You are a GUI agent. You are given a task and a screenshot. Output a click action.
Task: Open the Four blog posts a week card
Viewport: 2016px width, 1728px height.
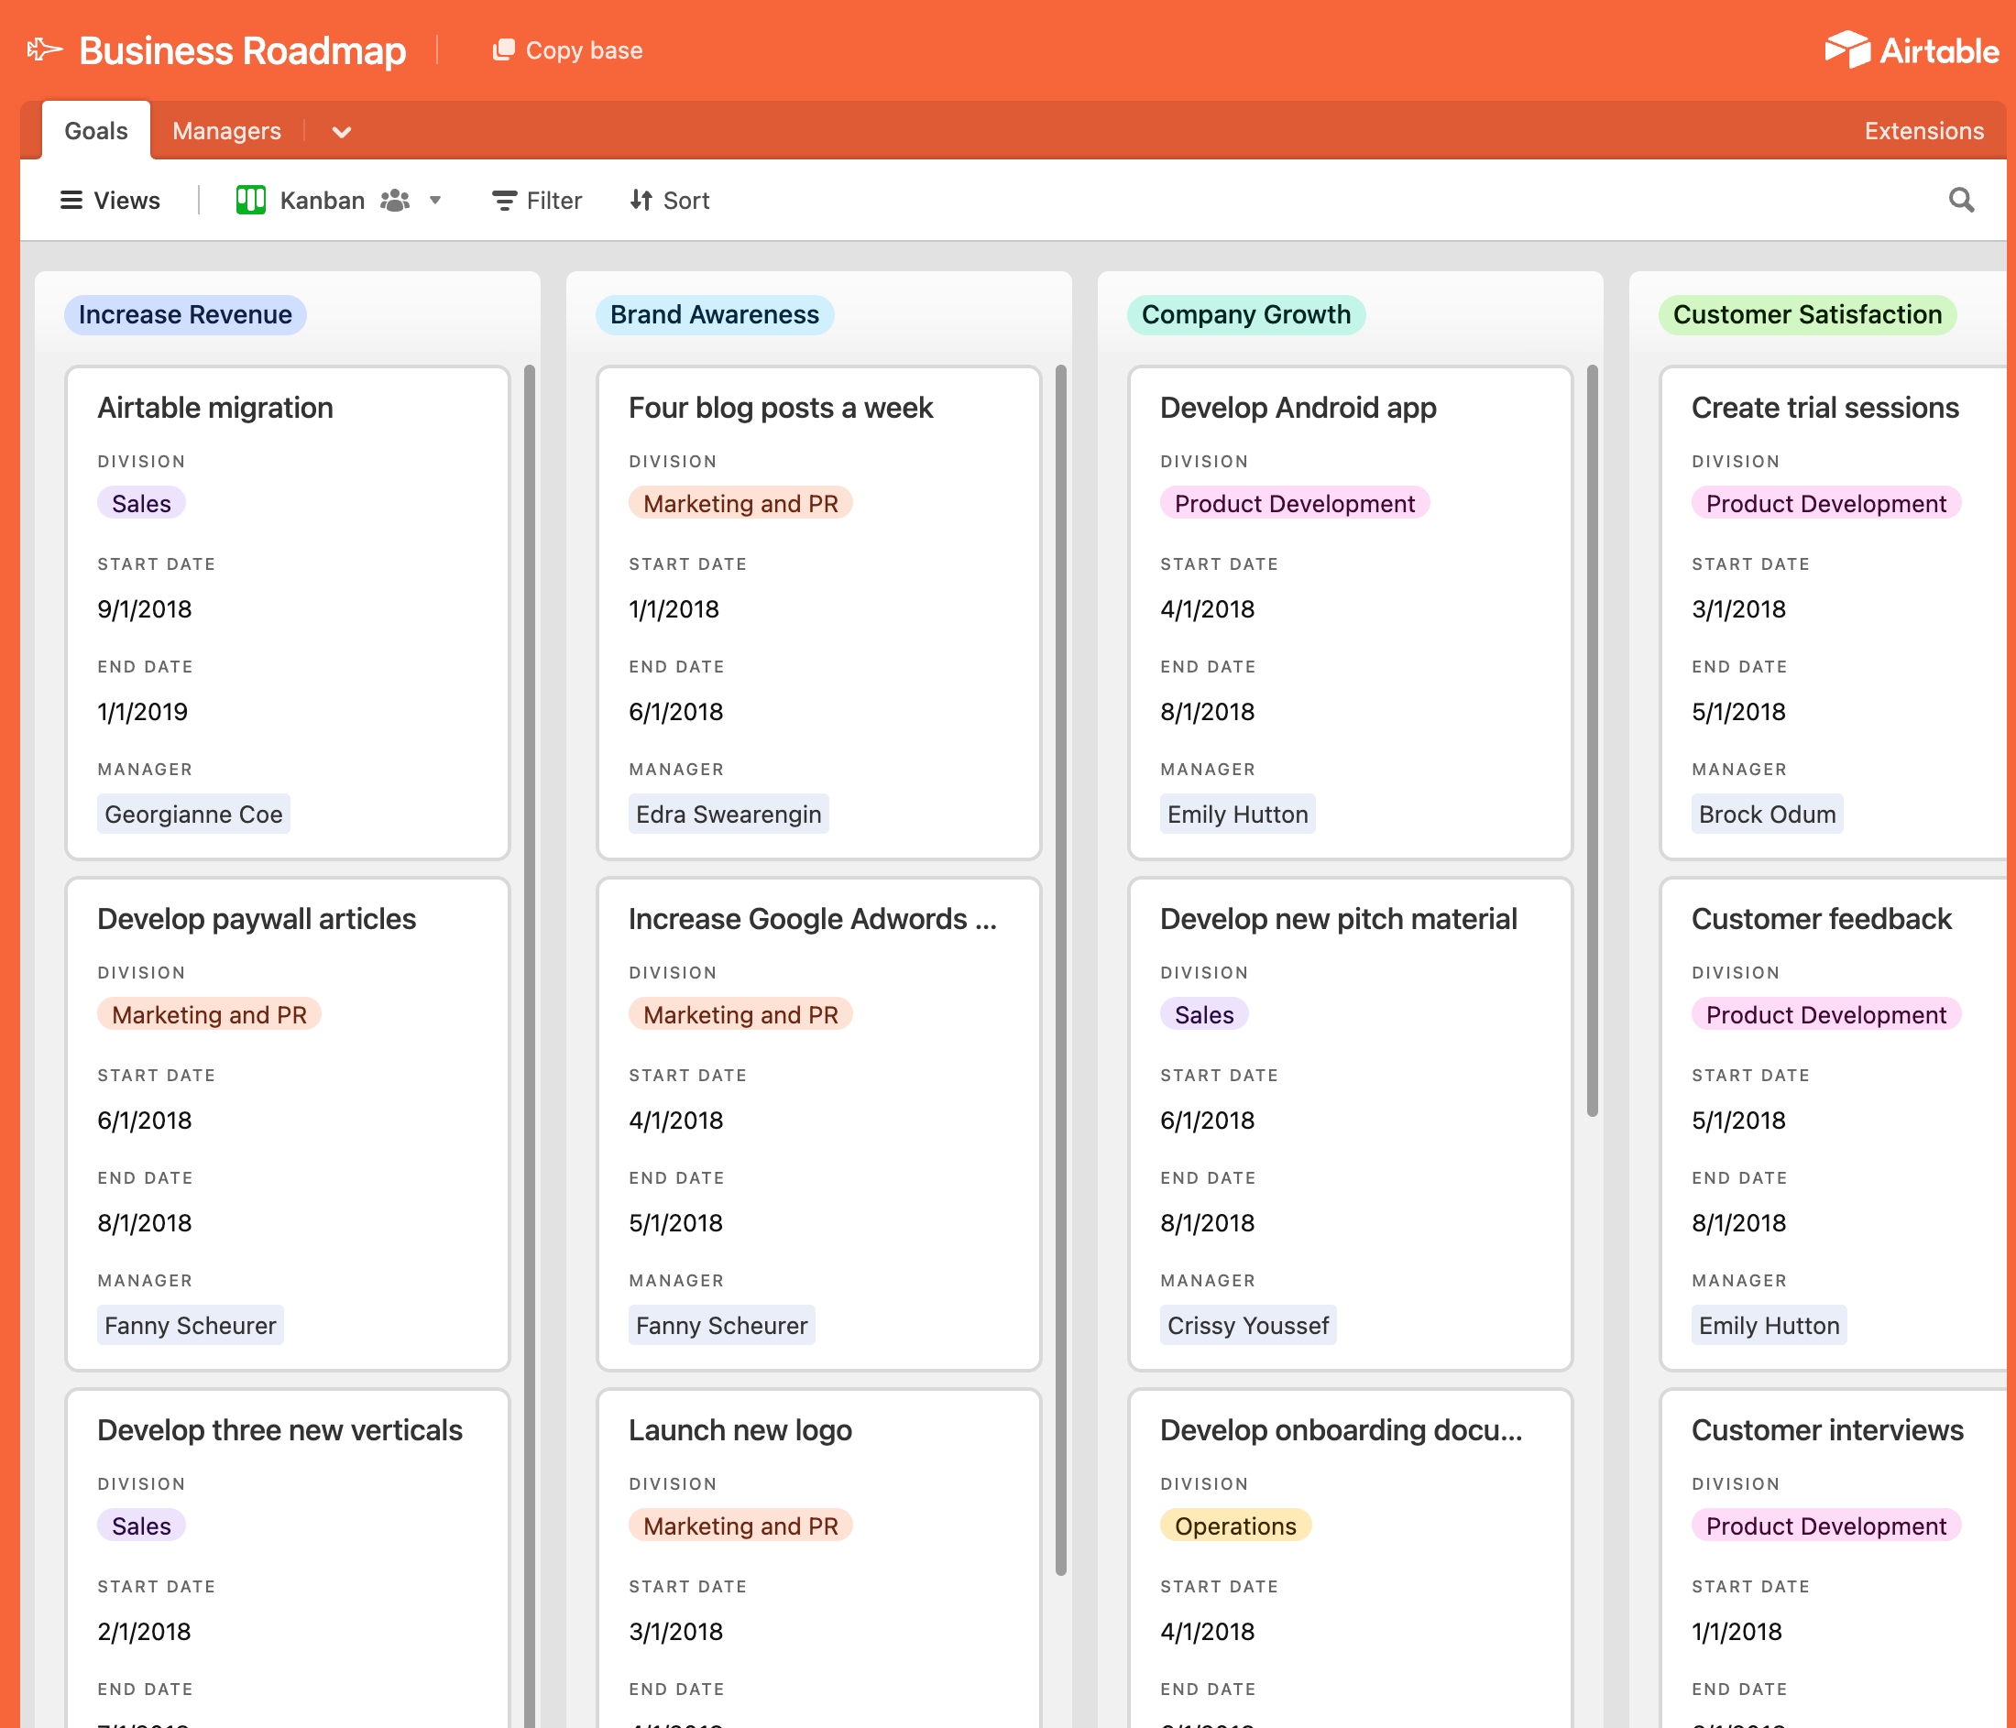point(818,612)
